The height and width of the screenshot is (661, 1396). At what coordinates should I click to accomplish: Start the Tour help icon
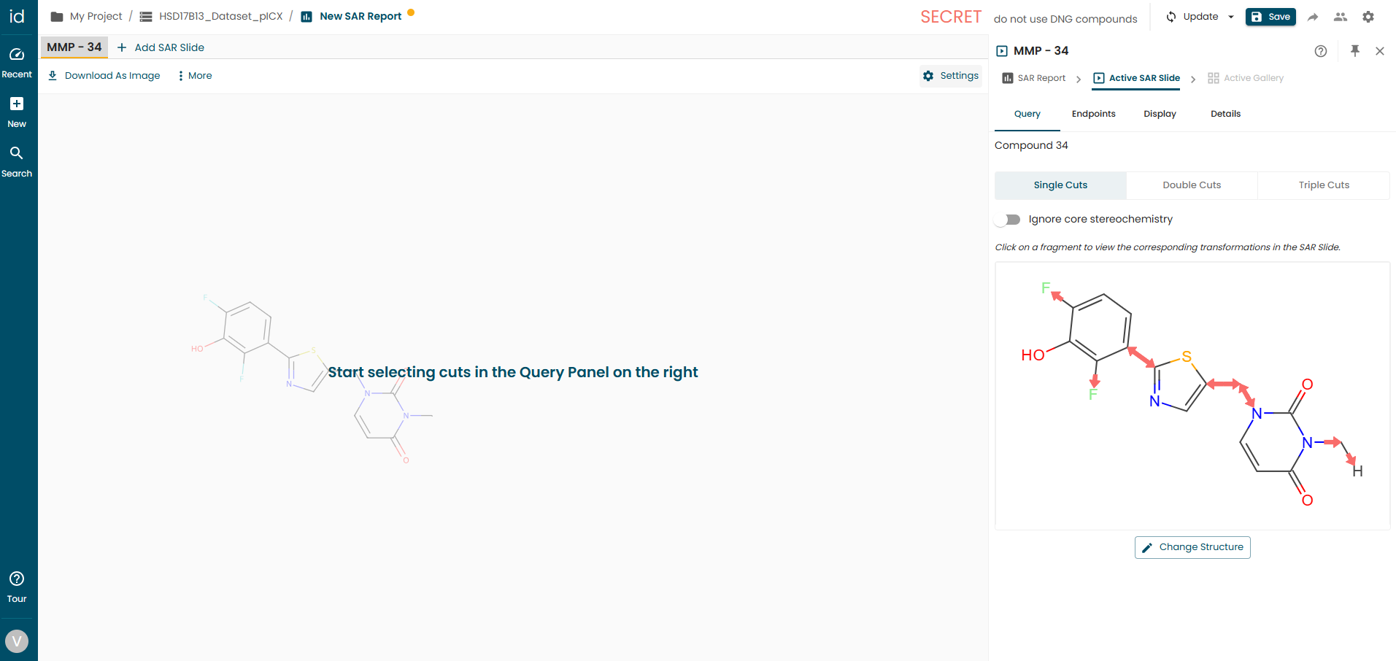(17, 579)
